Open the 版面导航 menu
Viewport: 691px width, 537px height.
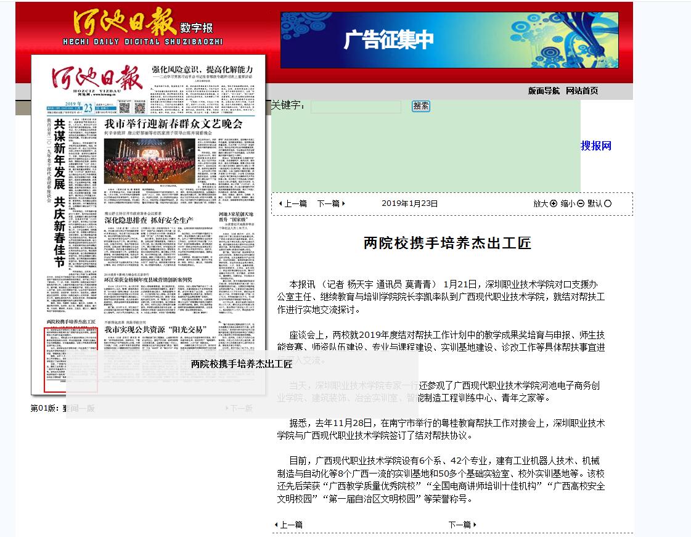pos(544,91)
